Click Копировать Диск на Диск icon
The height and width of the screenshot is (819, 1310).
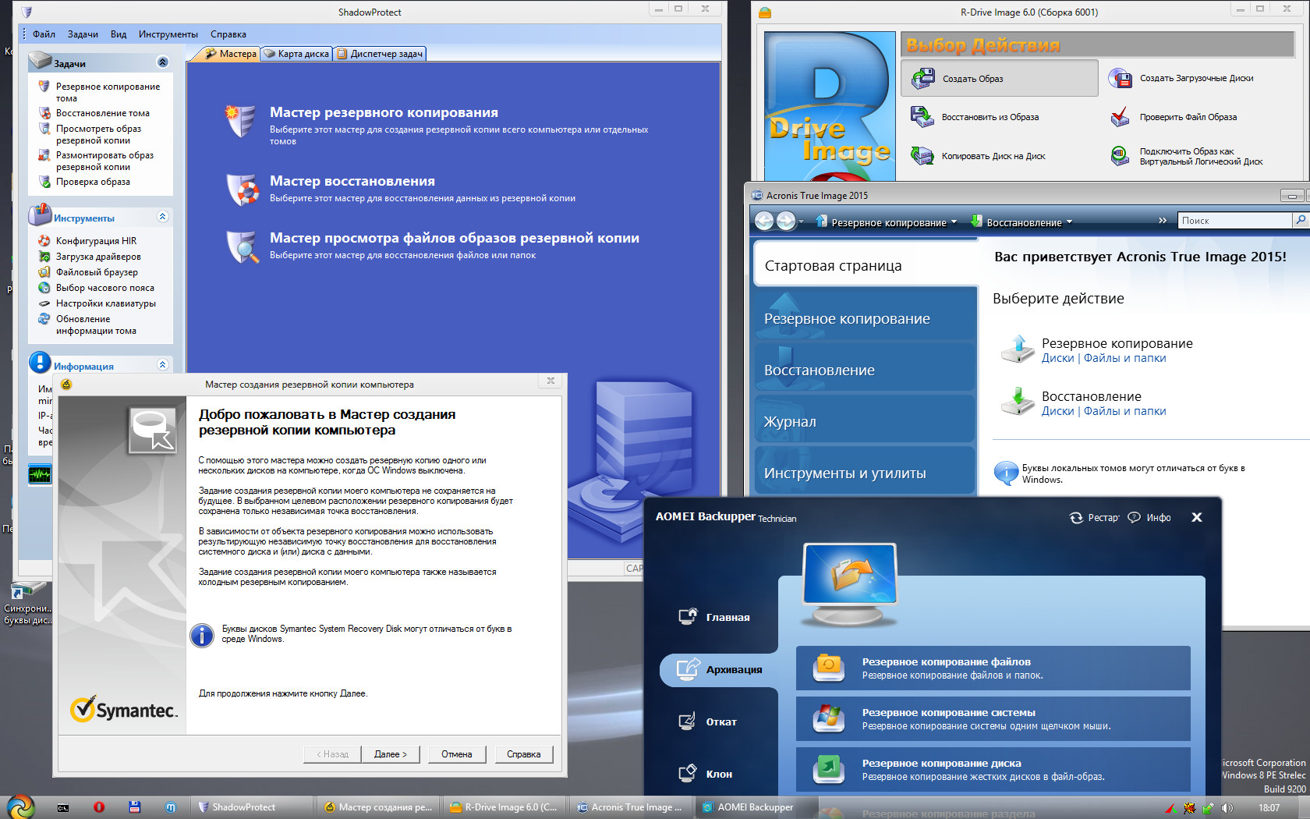point(922,156)
